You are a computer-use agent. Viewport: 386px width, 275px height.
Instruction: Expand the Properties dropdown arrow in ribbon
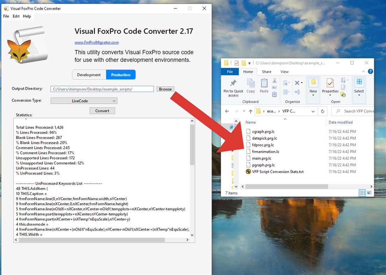coord(330,95)
